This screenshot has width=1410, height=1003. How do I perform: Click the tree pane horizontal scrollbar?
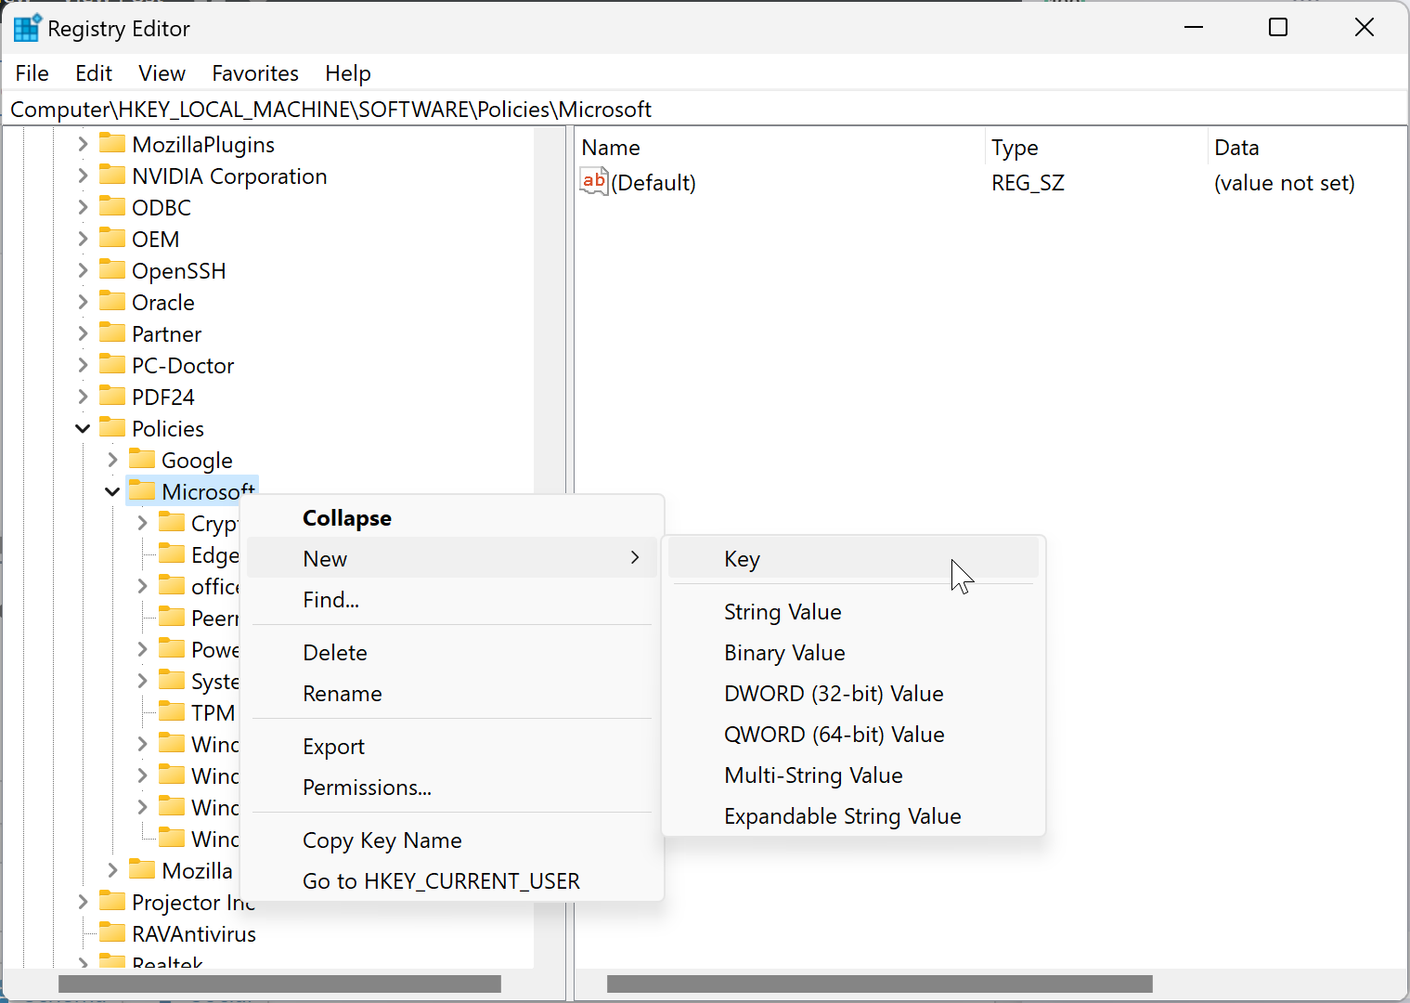[279, 983]
